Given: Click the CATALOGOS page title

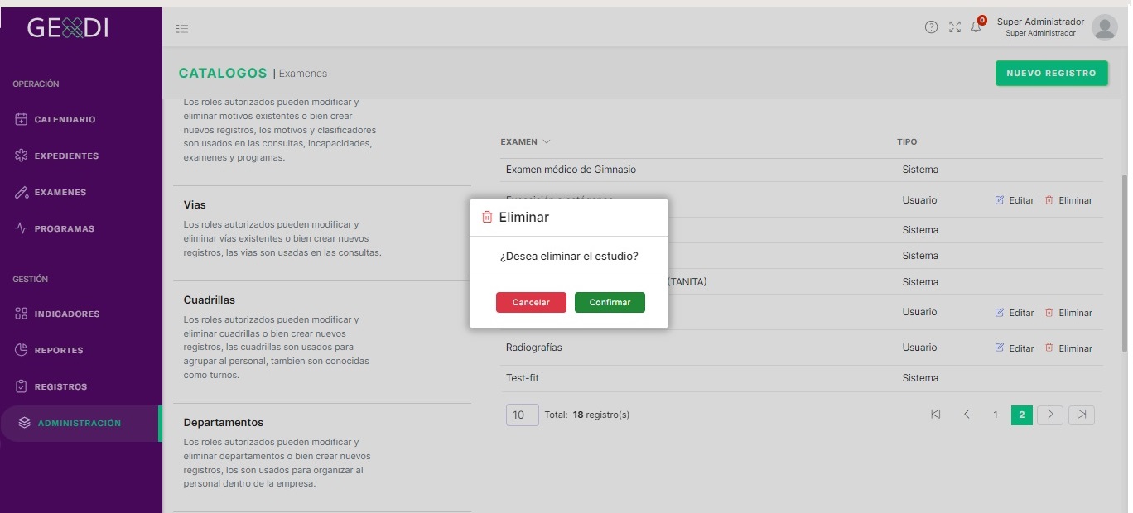Looking at the screenshot, I should tap(223, 73).
